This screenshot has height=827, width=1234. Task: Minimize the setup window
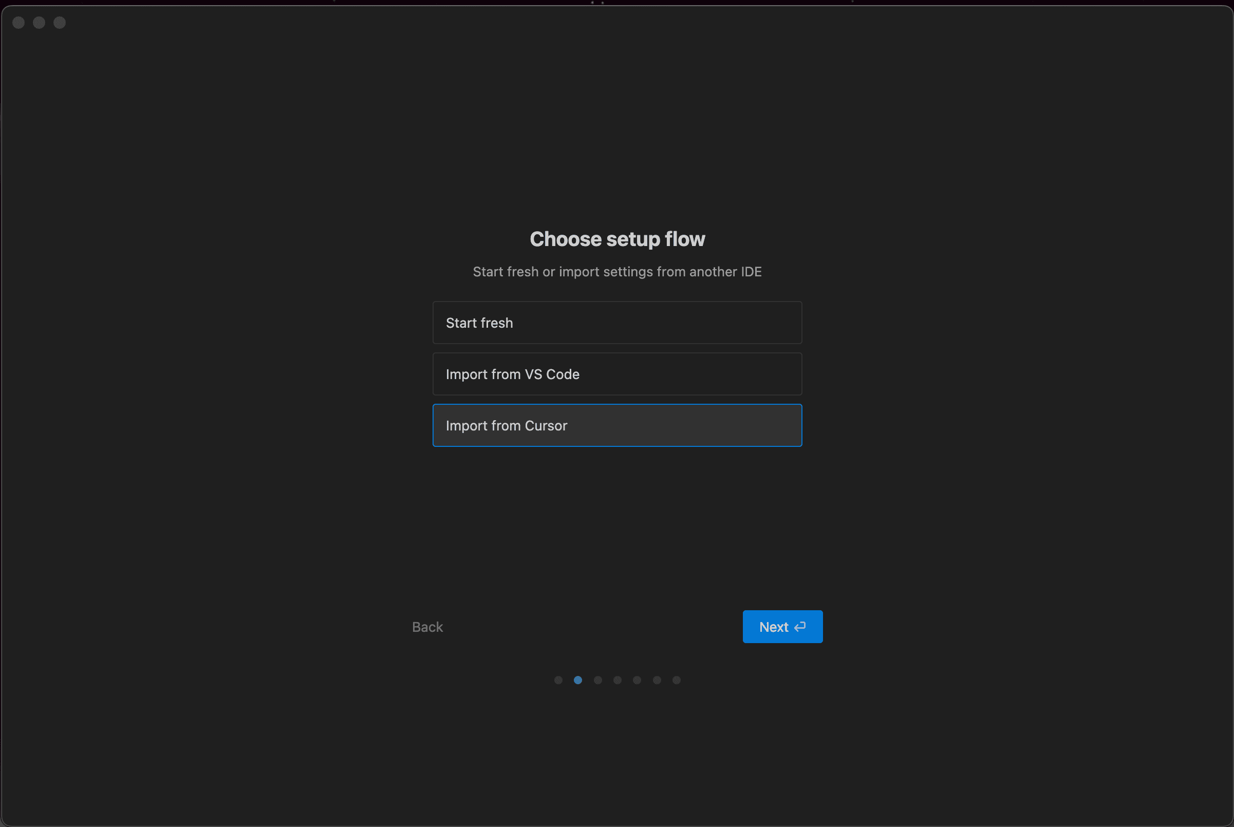[39, 23]
